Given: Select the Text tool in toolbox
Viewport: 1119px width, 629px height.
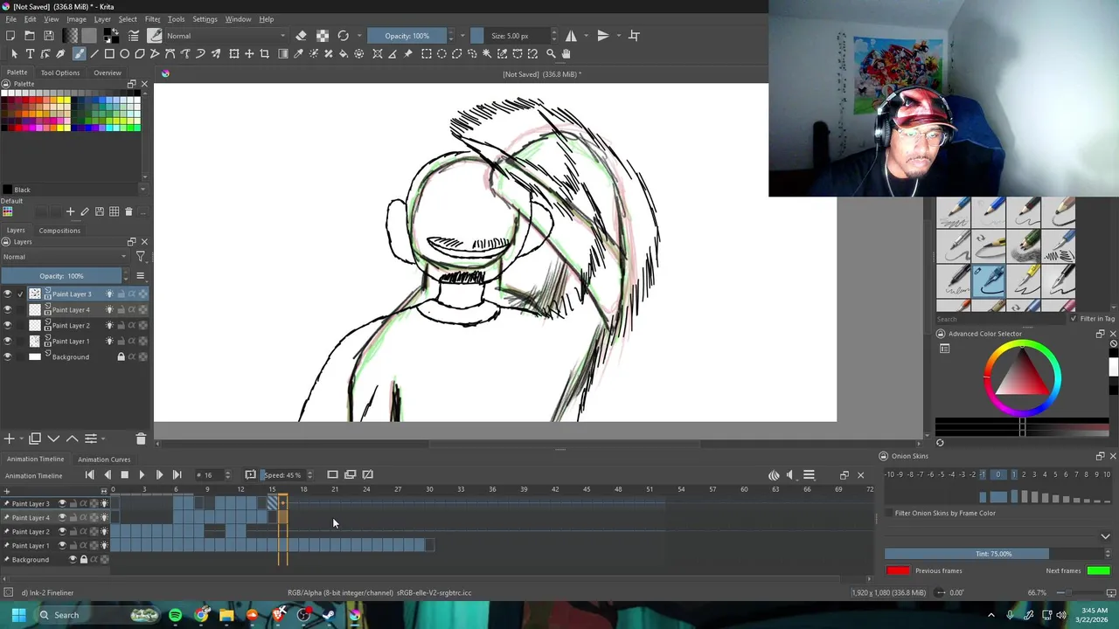Looking at the screenshot, I should click(x=30, y=53).
